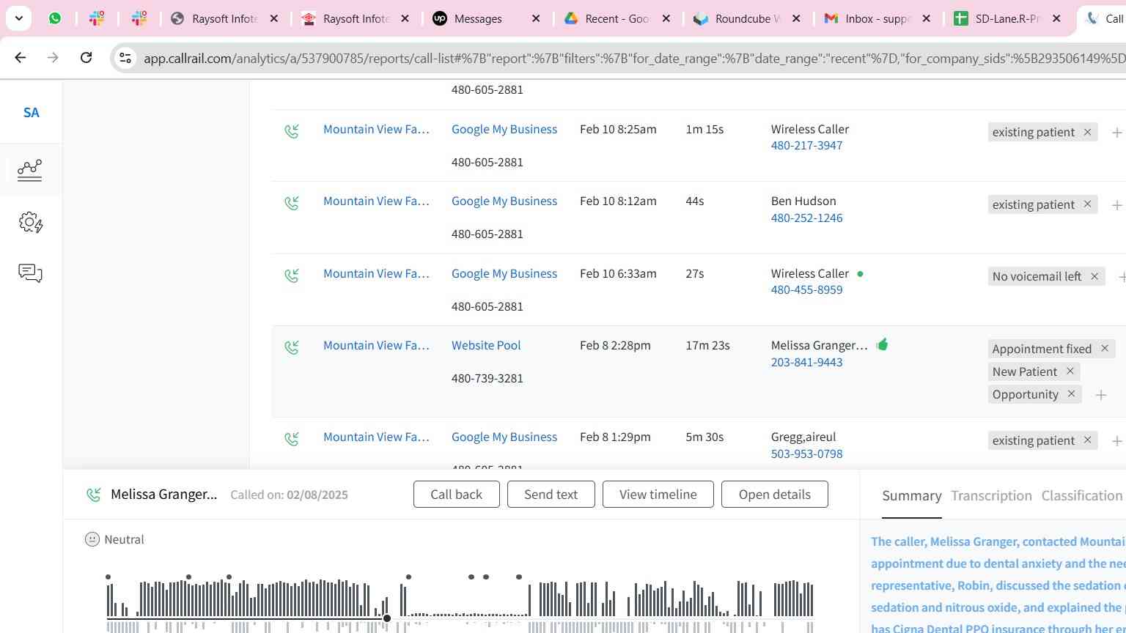Screen dimensions: 1126x633
Task: Select the 17m 23s duration text
Action: pyautogui.click(x=707, y=345)
